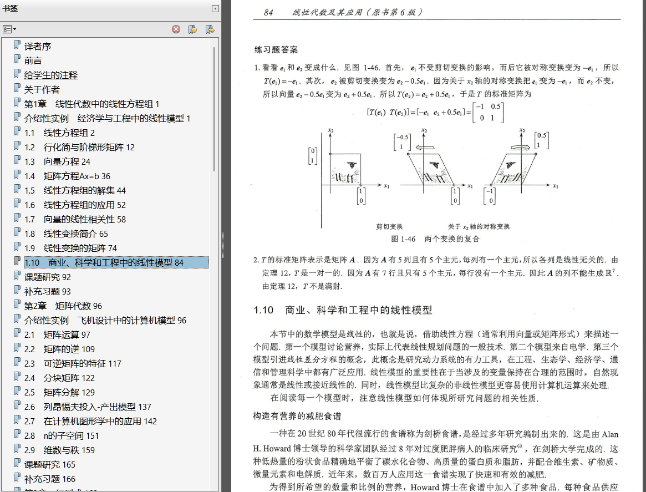Click the new bookmark icon
This screenshot has height=492, width=646.
(x=192, y=29)
